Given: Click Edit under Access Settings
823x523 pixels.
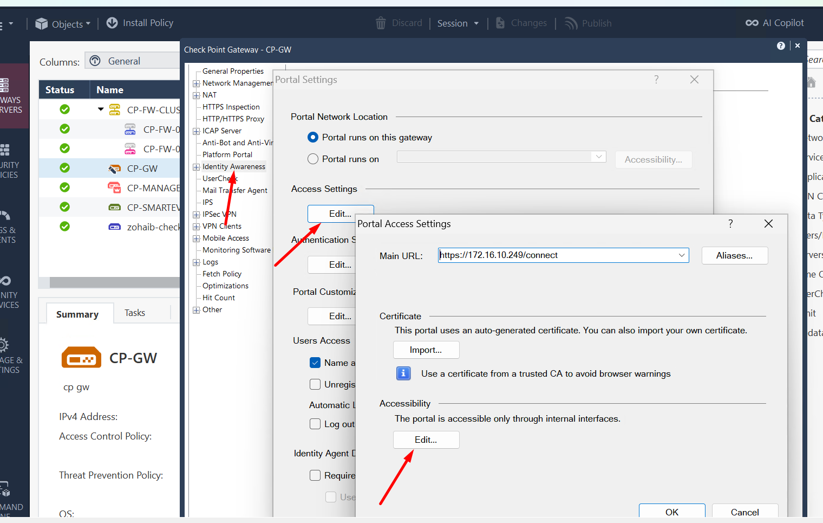Looking at the screenshot, I should click(x=341, y=214).
